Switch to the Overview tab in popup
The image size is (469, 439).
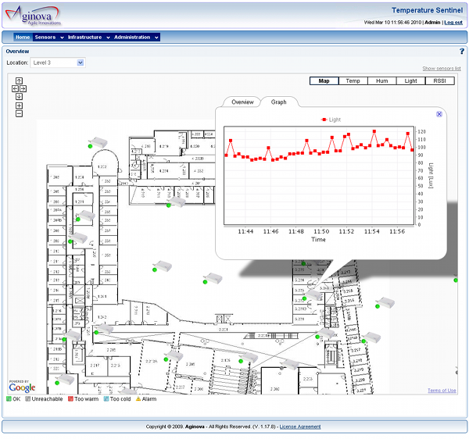coord(242,102)
